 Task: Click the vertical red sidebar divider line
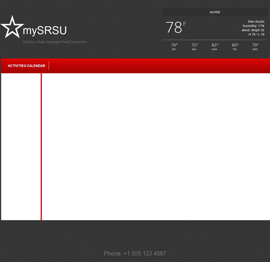[x=41, y=146]
